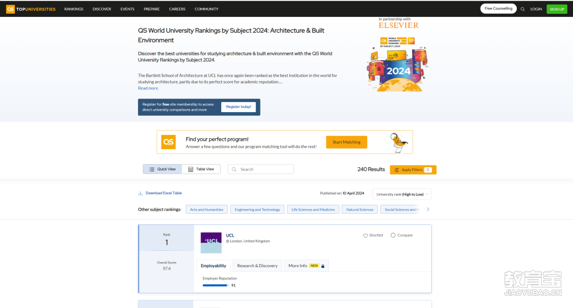Click the Rank 1 value for UCL
Screen dimensions: 573x308
point(167,242)
